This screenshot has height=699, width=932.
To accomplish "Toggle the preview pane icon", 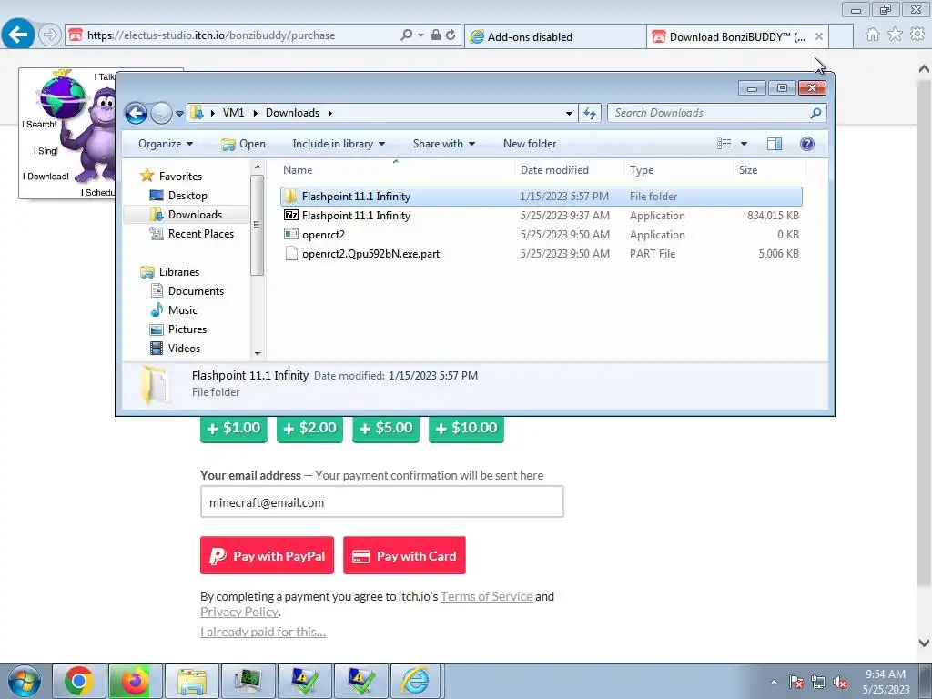I will pos(775,144).
